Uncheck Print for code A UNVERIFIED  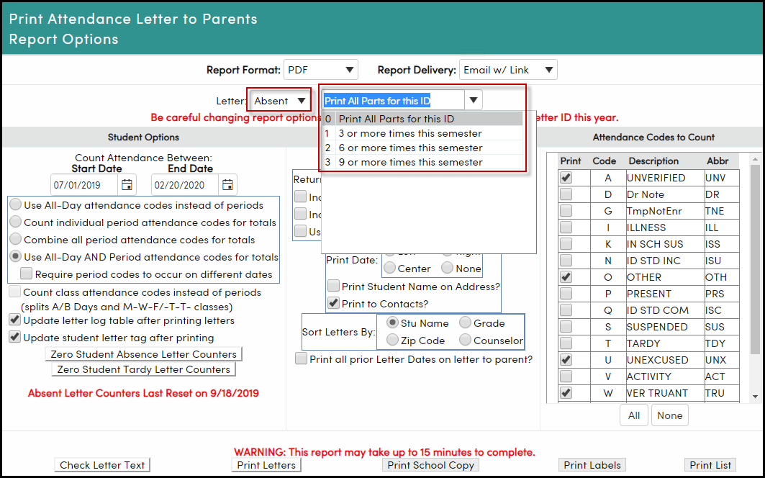click(x=566, y=178)
